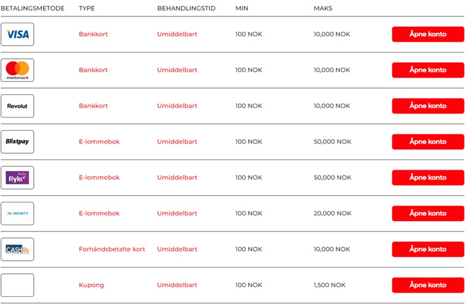
Task: Click the Blixtpay payment logo
Action: [17, 142]
